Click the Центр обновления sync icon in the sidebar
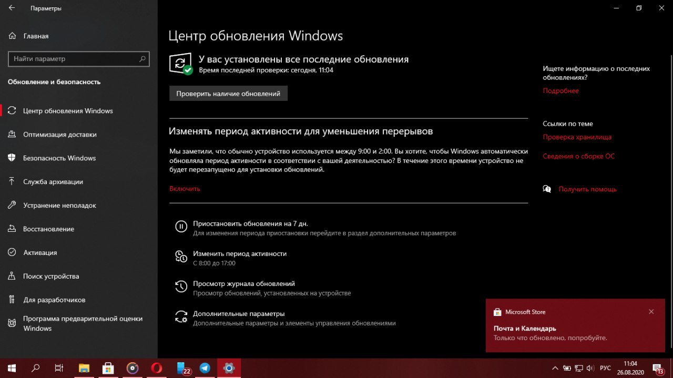 (12, 111)
